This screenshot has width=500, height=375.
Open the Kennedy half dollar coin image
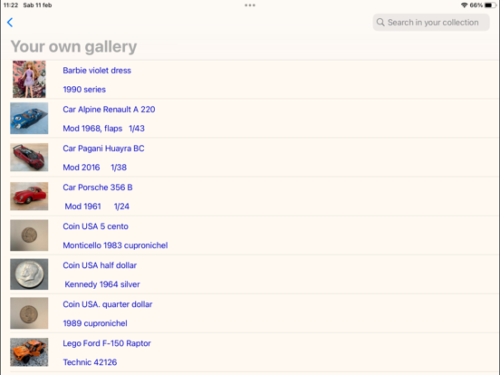click(x=29, y=274)
